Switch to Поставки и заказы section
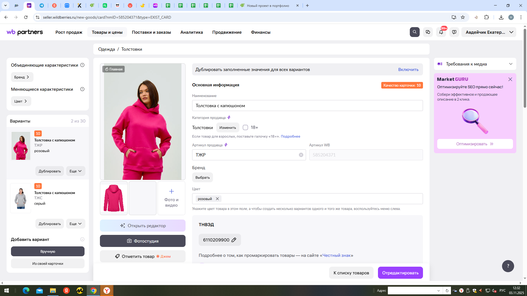The image size is (527, 296). tap(152, 32)
